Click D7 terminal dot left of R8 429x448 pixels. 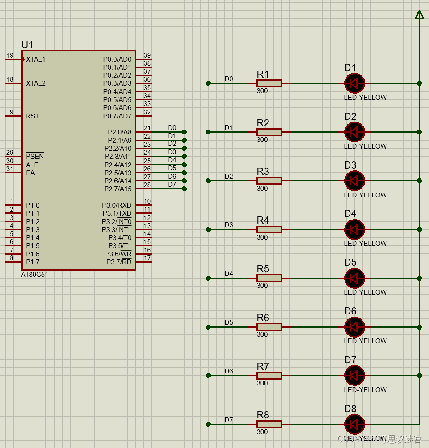coord(209,424)
